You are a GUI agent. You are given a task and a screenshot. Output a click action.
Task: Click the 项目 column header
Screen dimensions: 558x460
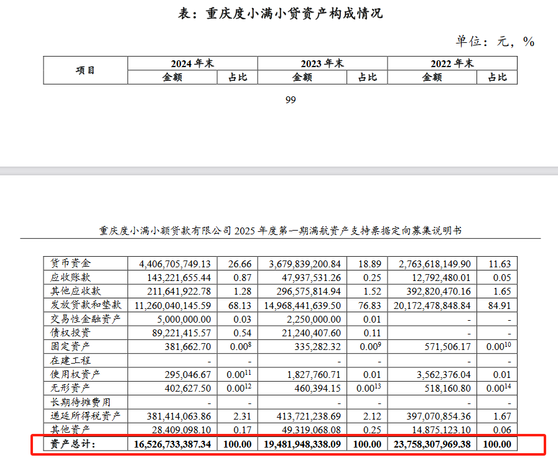point(85,70)
